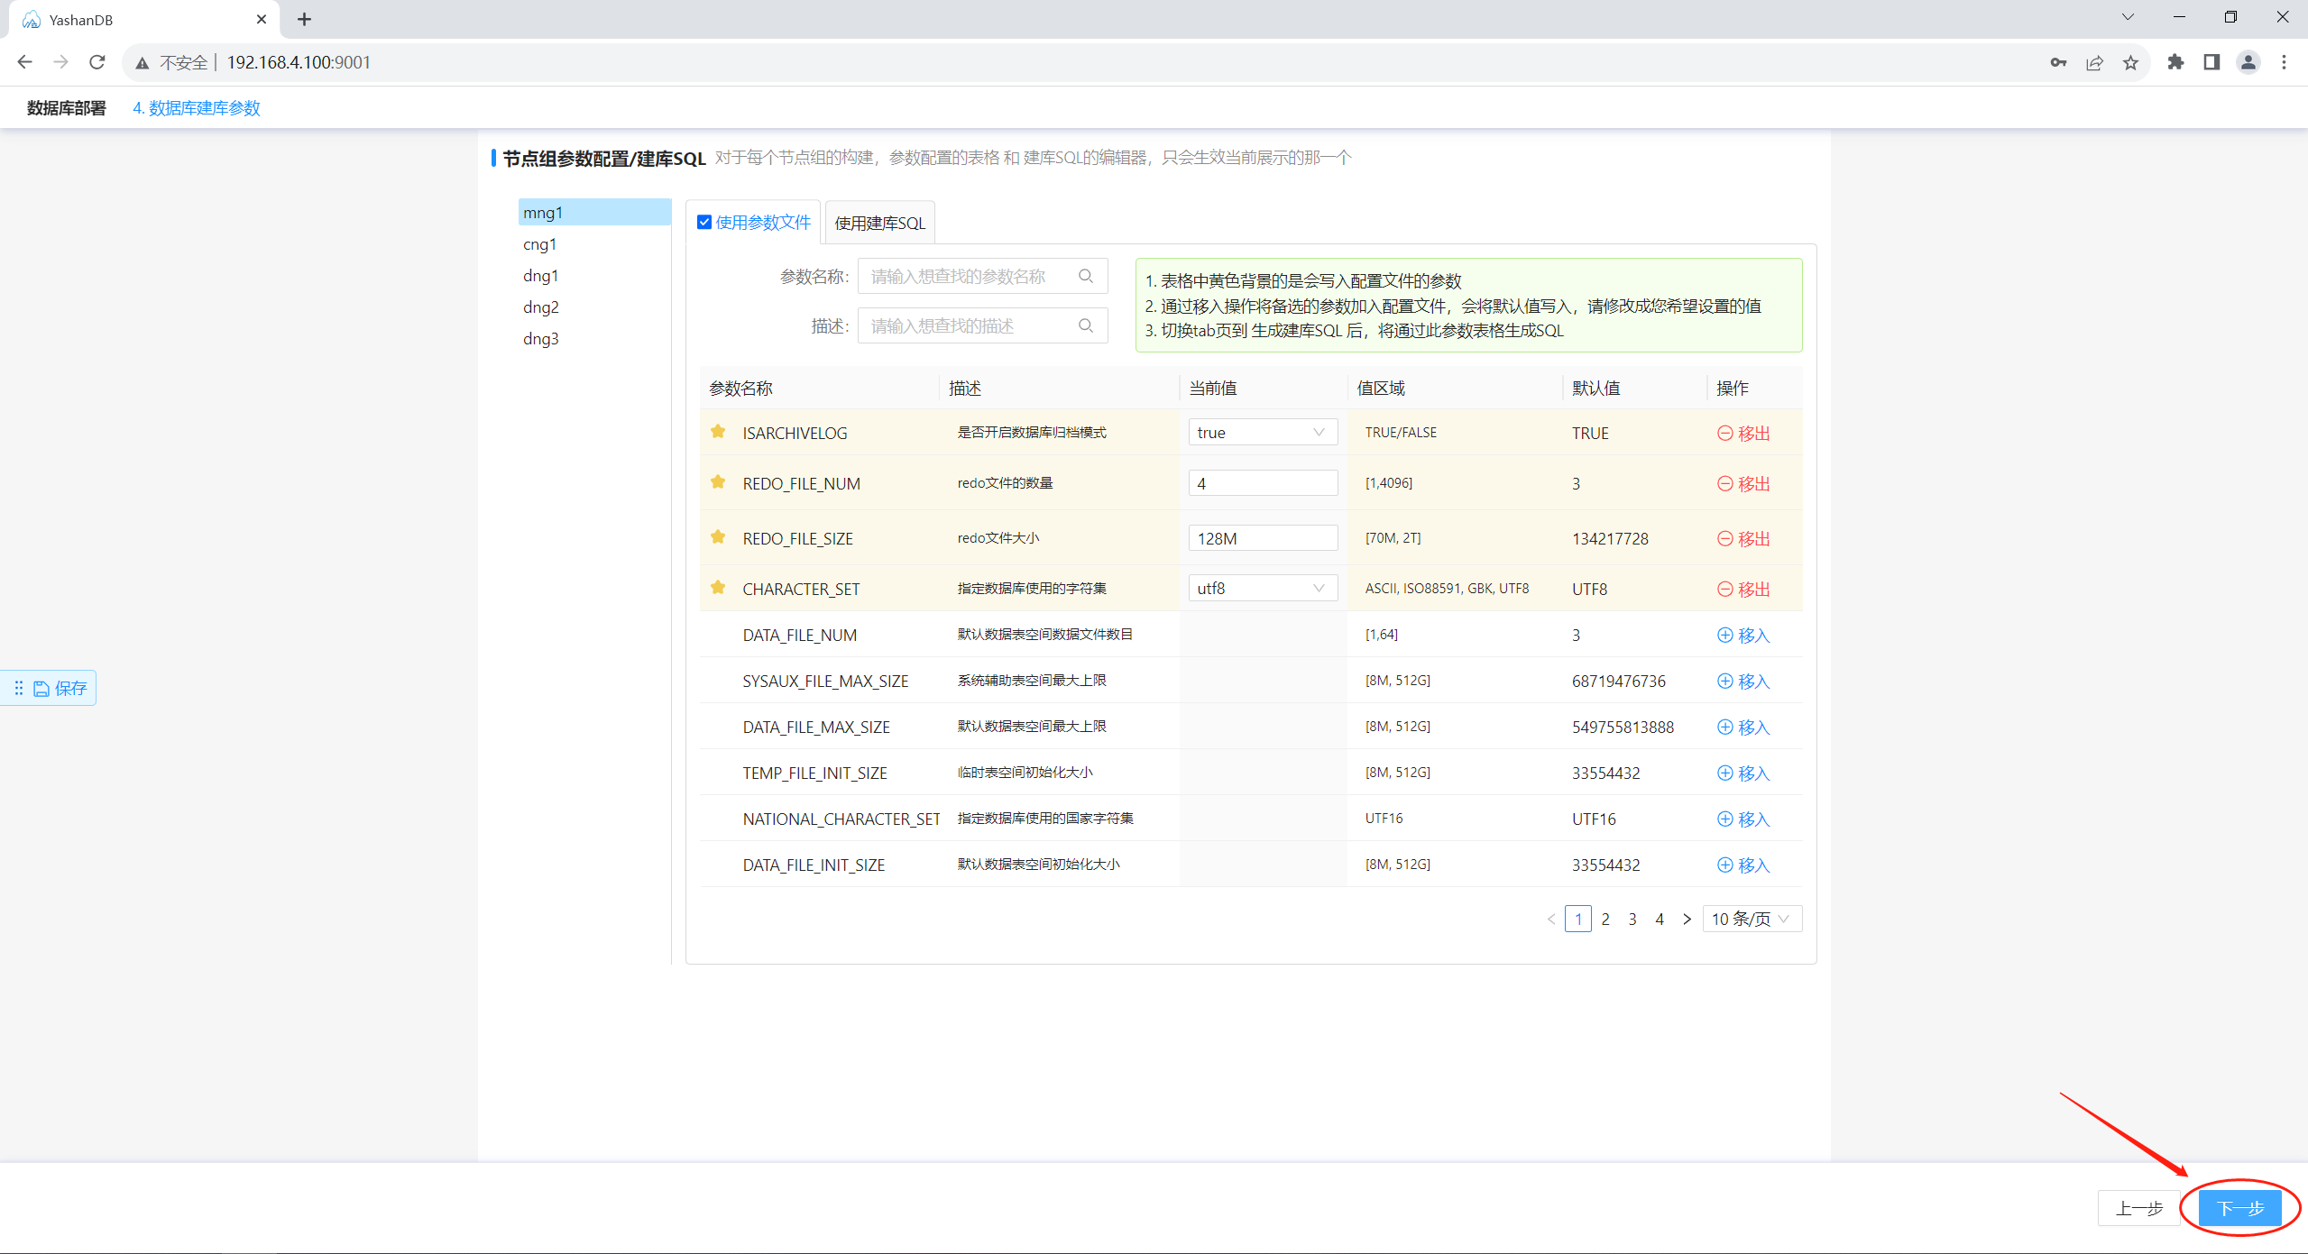Screen dimensions: 2308x1254
Task: Click the 保存 save button
Action: coord(60,689)
